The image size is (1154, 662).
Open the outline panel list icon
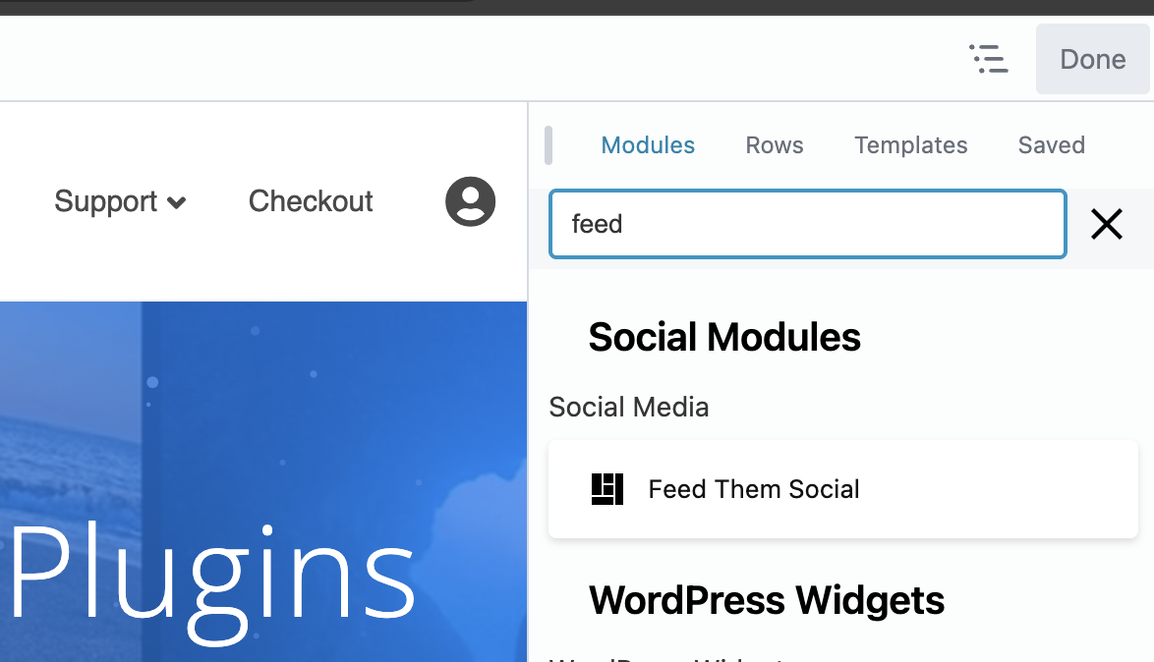989,59
